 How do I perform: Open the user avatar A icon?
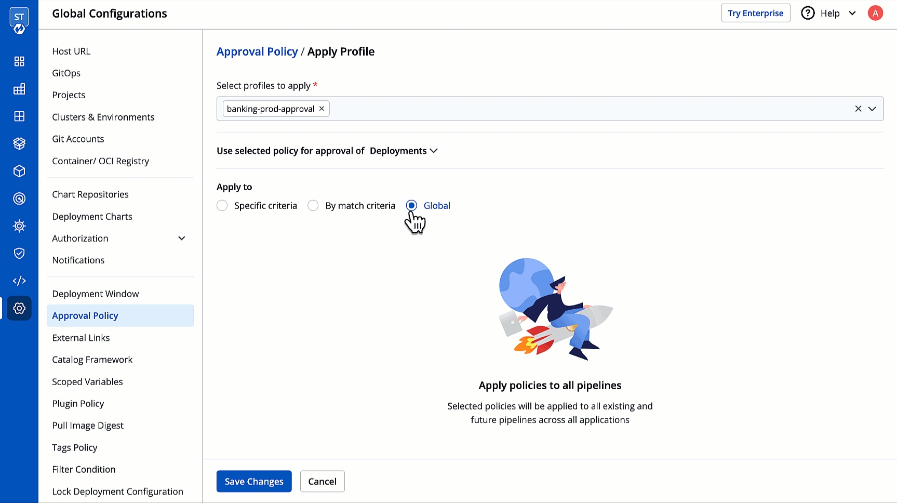click(875, 13)
